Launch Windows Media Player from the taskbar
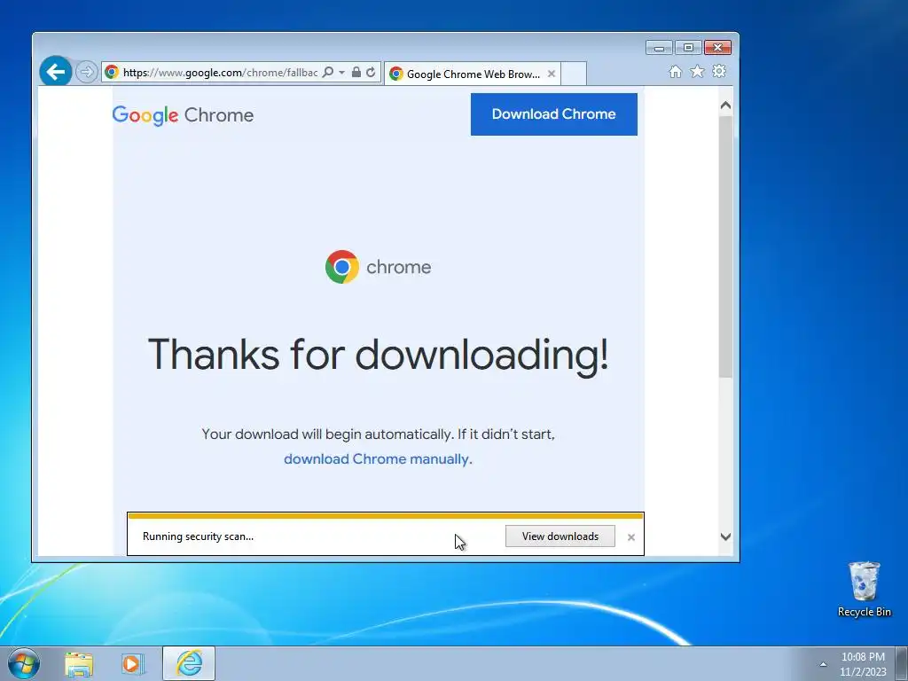 [x=133, y=664]
